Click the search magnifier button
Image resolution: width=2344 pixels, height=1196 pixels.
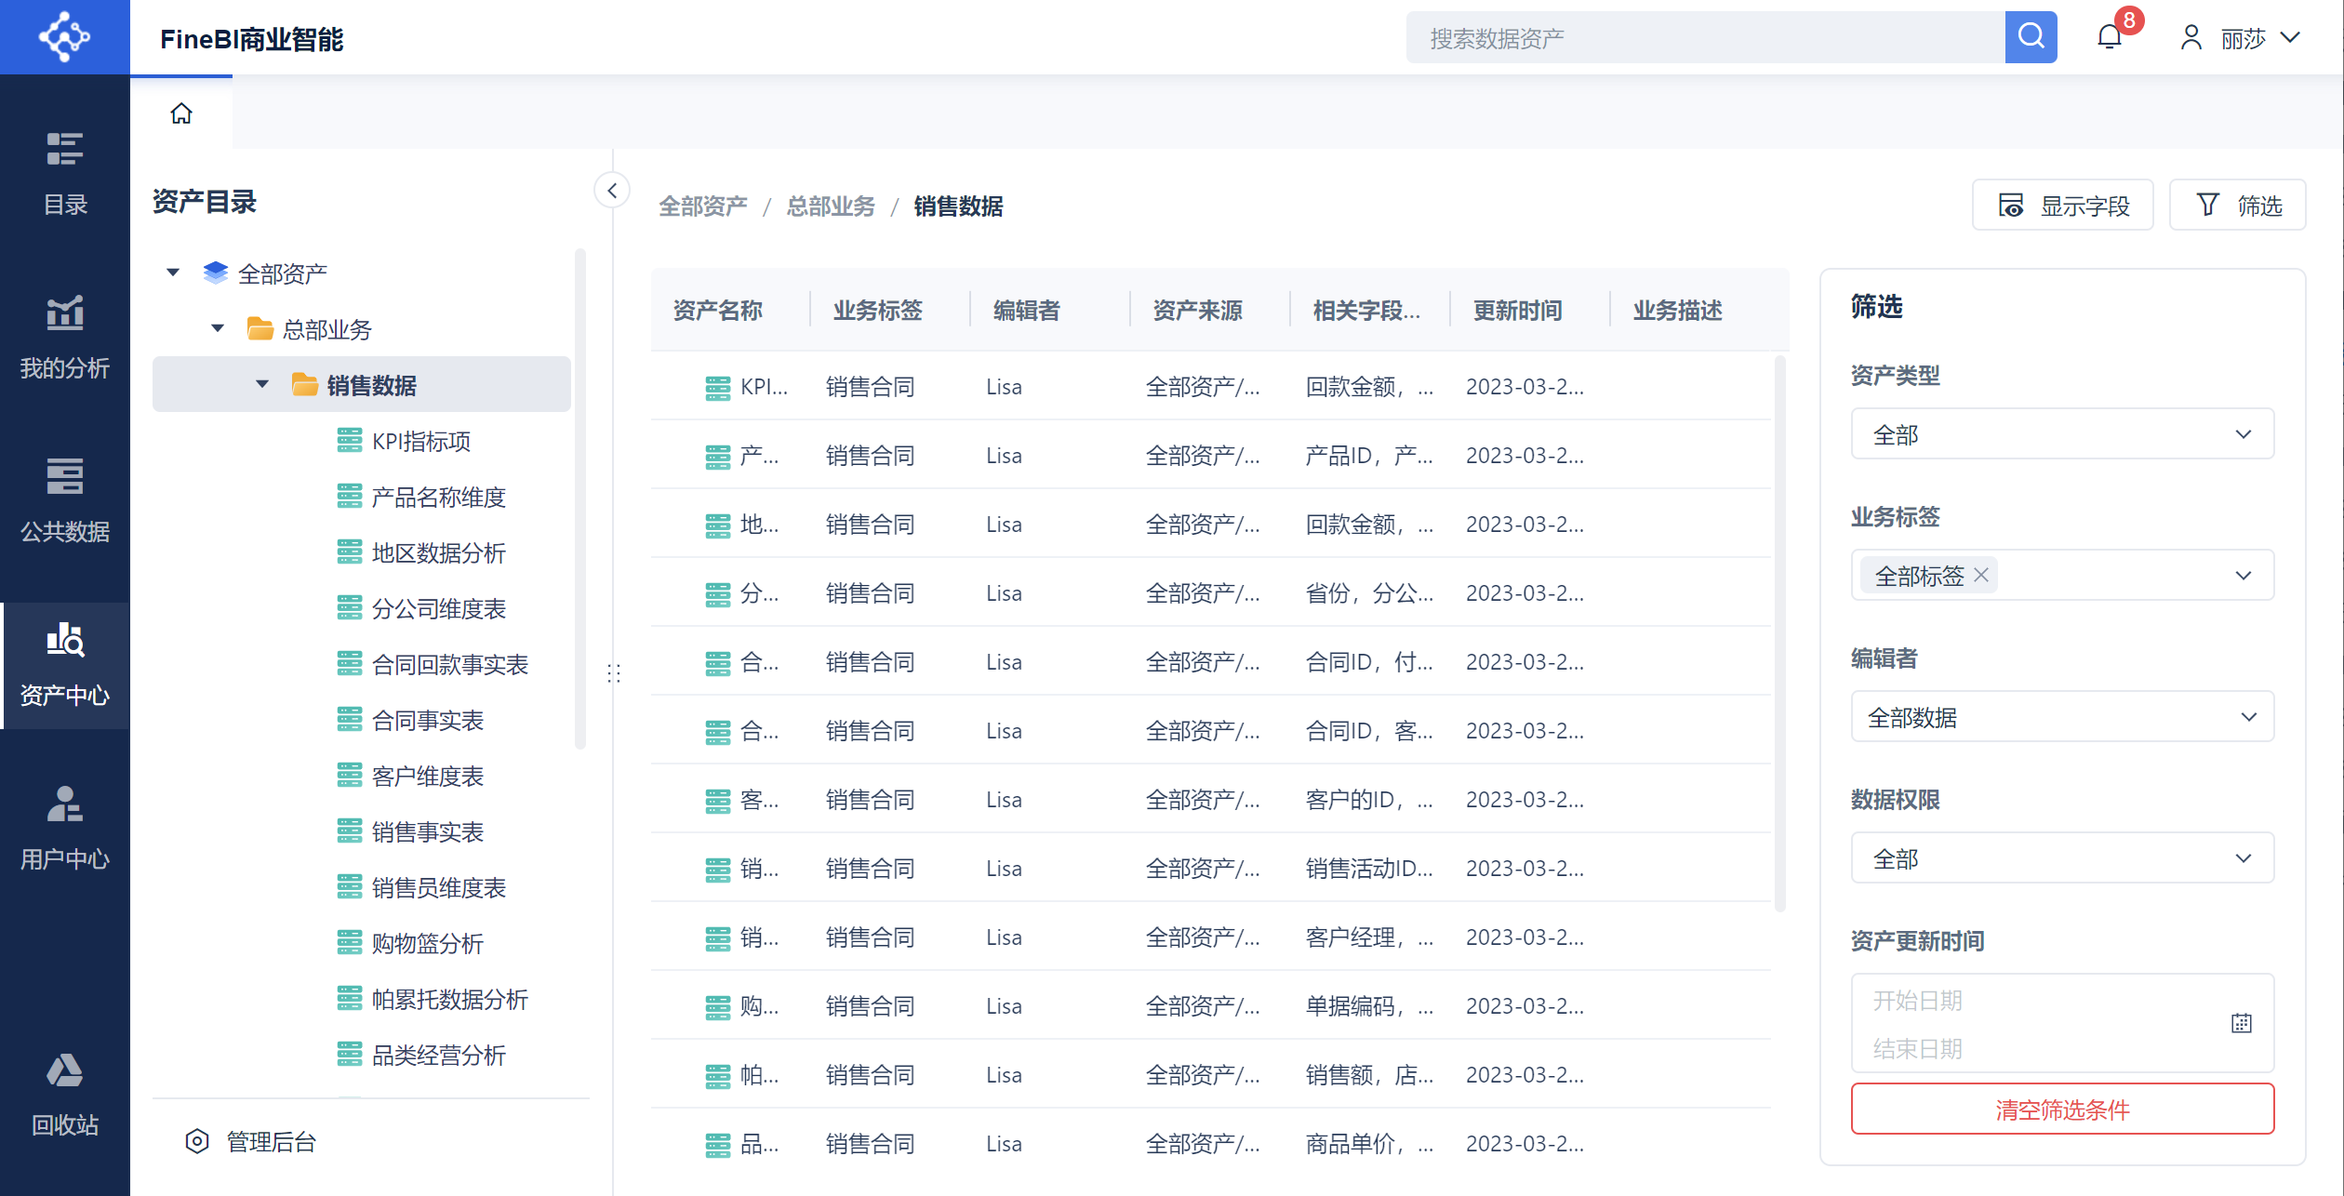click(2031, 37)
